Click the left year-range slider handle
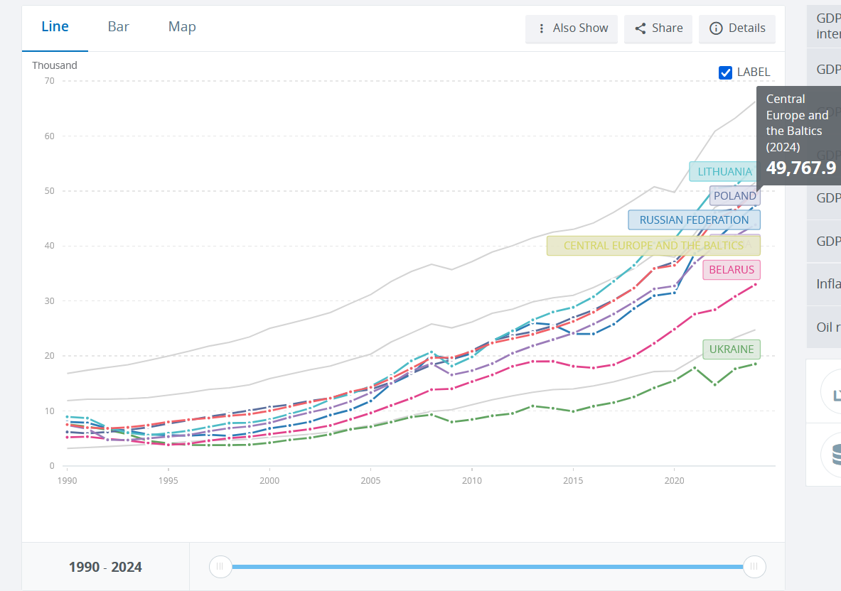 tap(220, 567)
